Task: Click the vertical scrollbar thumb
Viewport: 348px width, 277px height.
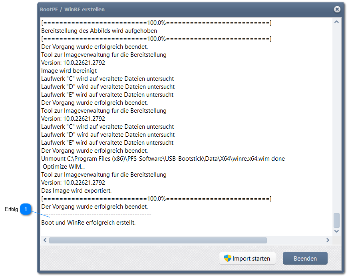Action: [x=336, y=220]
